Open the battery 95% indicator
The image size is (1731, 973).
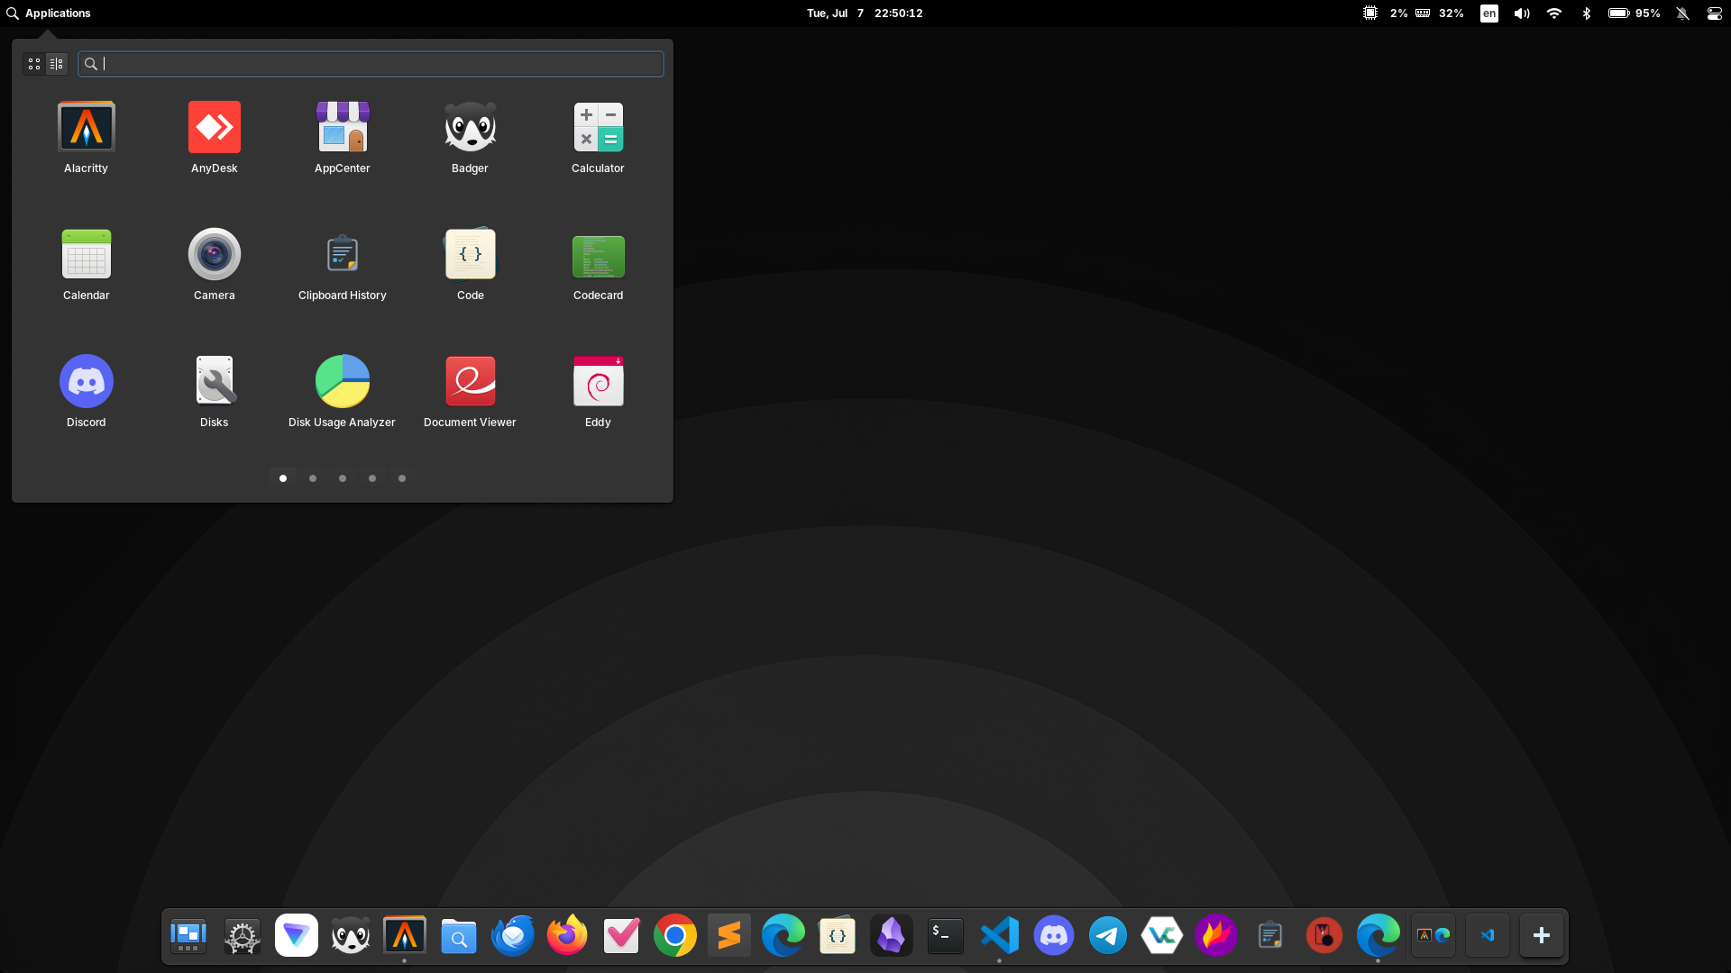click(1635, 14)
